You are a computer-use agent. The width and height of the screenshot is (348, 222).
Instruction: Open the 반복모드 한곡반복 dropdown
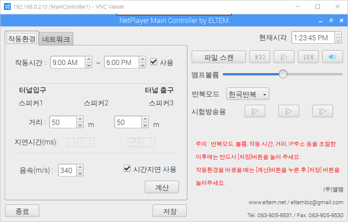coord(248,94)
